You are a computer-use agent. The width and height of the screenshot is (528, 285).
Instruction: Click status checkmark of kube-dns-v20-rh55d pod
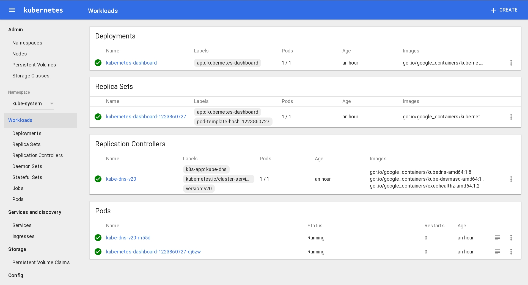coord(98,238)
